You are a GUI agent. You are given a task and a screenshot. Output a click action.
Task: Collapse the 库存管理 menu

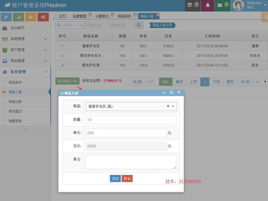coord(25,72)
